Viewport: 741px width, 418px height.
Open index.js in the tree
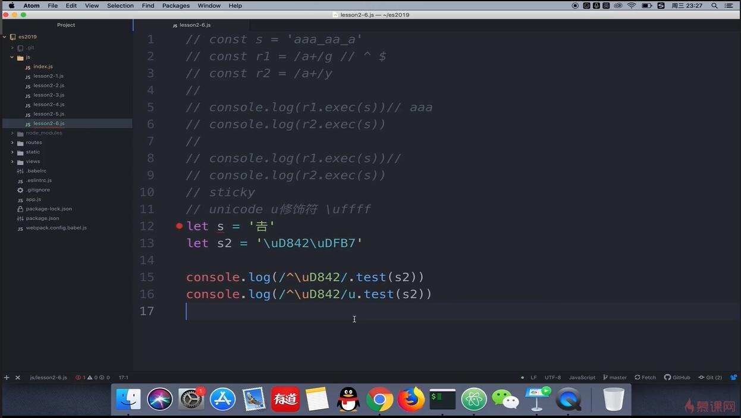[x=43, y=67]
